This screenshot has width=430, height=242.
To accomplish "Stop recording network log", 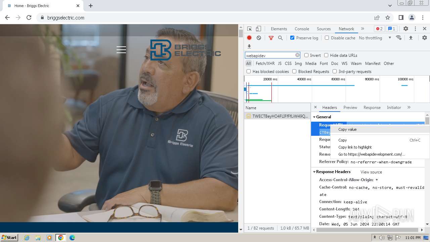I will coord(249,38).
